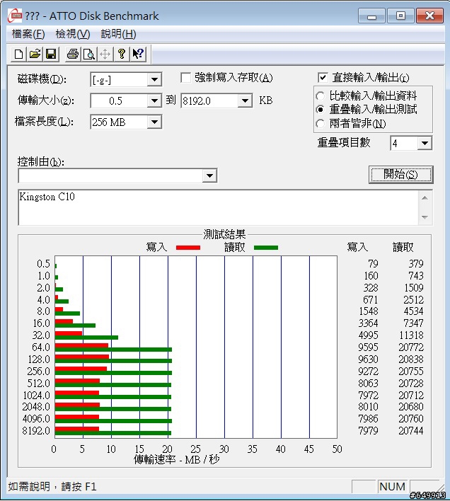Screen dimensions: 450x501
Task: Click the Save floppy disk icon
Action: [51, 54]
